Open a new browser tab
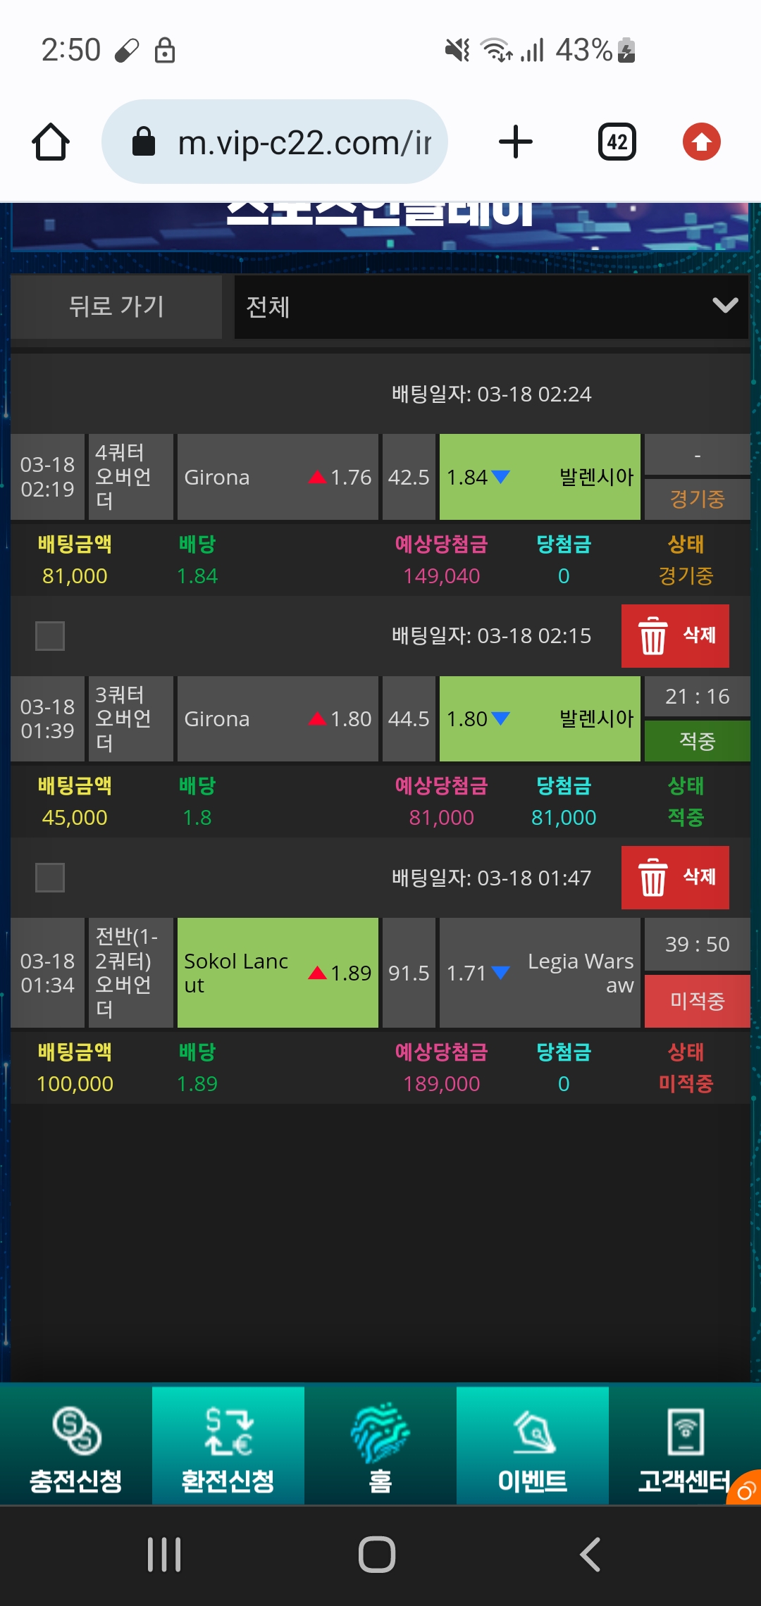The width and height of the screenshot is (761, 1606). pos(516,142)
